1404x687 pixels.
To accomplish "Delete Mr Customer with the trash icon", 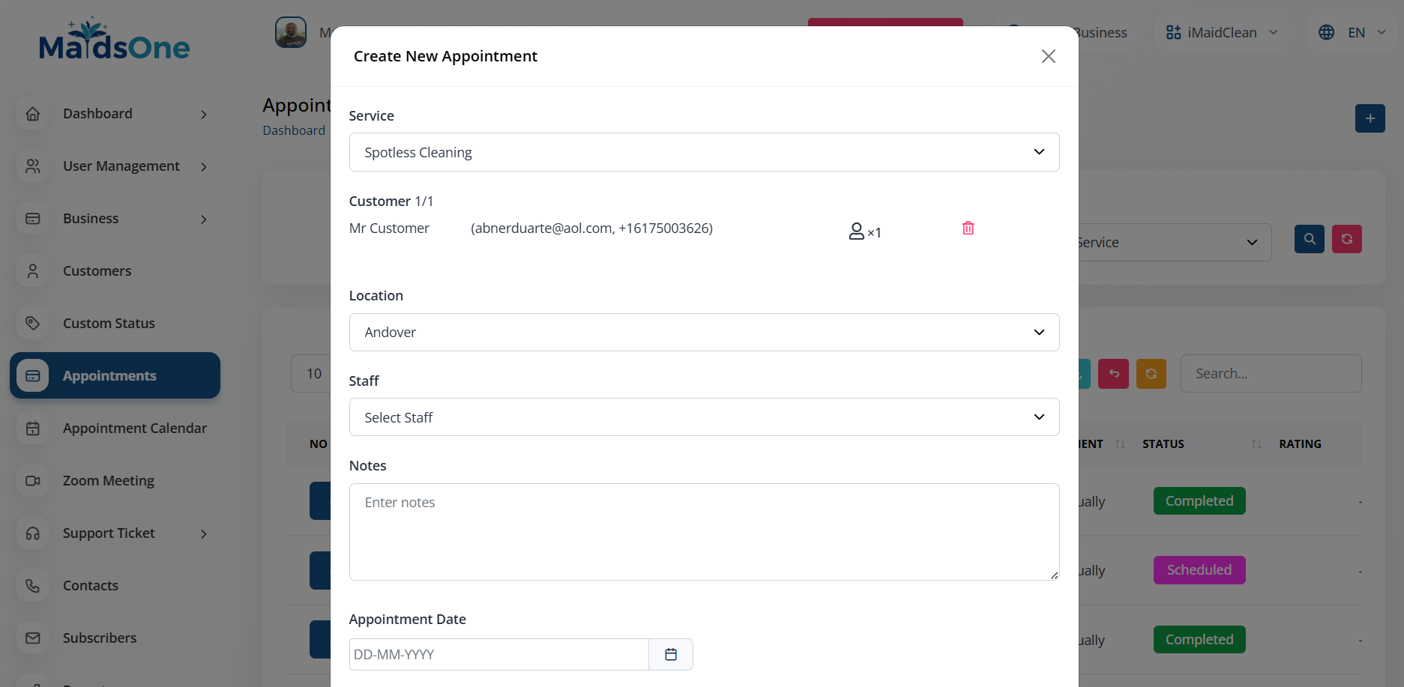I will [x=968, y=229].
